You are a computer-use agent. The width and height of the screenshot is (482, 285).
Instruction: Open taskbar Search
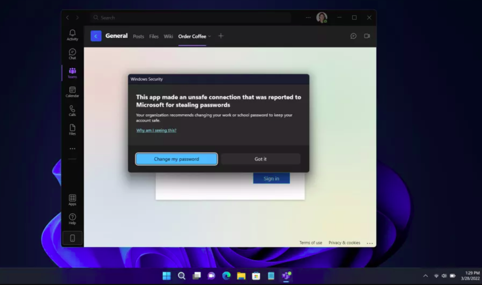click(x=182, y=276)
